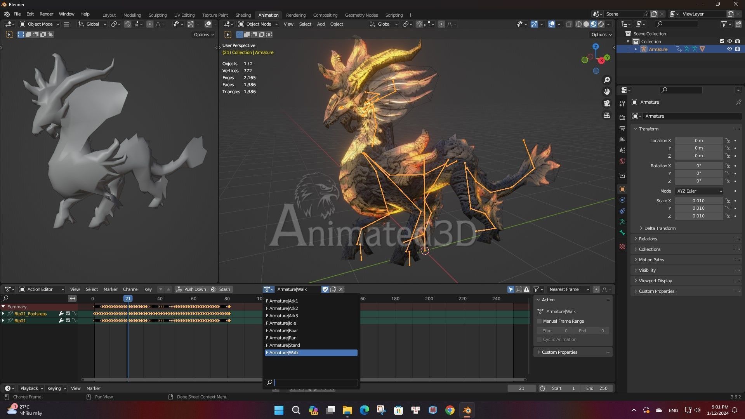Toggle the Location X lock
This screenshot has width=745, height=419.
[728, 141]
